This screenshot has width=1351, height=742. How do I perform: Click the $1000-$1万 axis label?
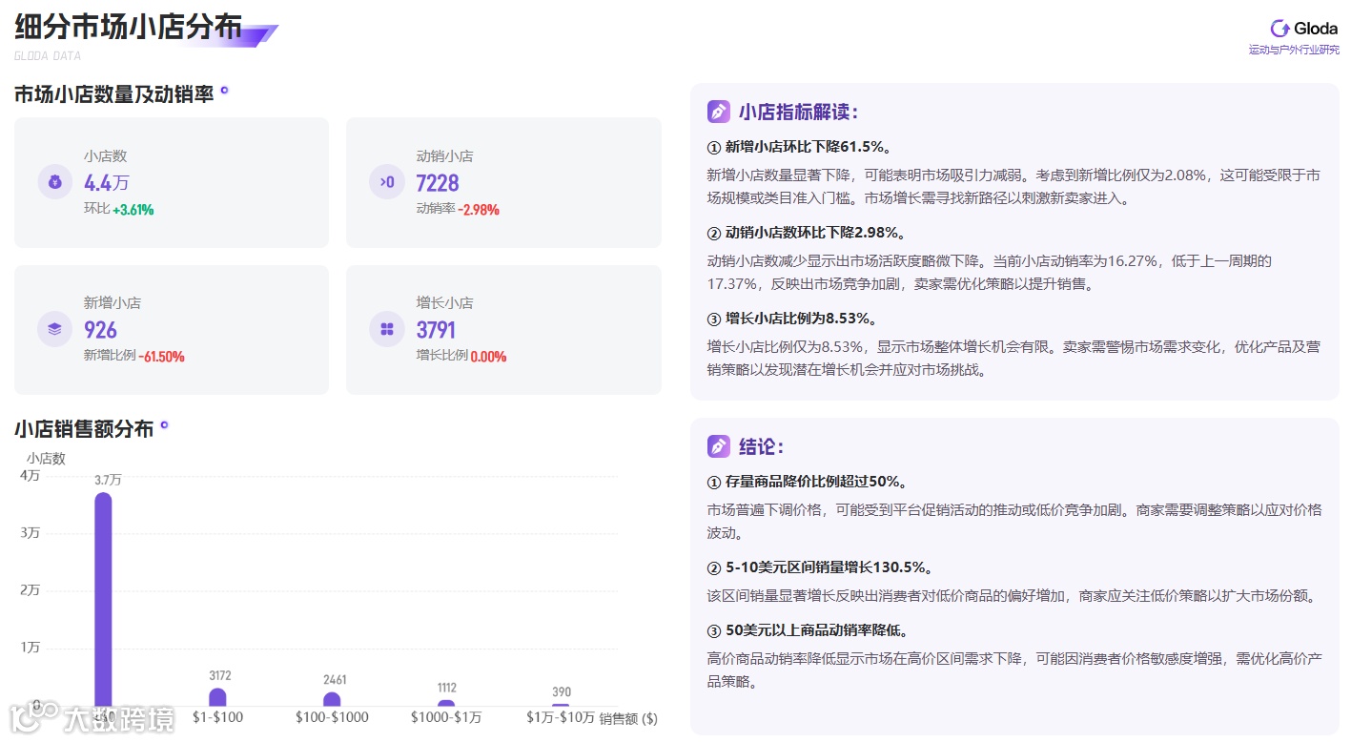446,717
